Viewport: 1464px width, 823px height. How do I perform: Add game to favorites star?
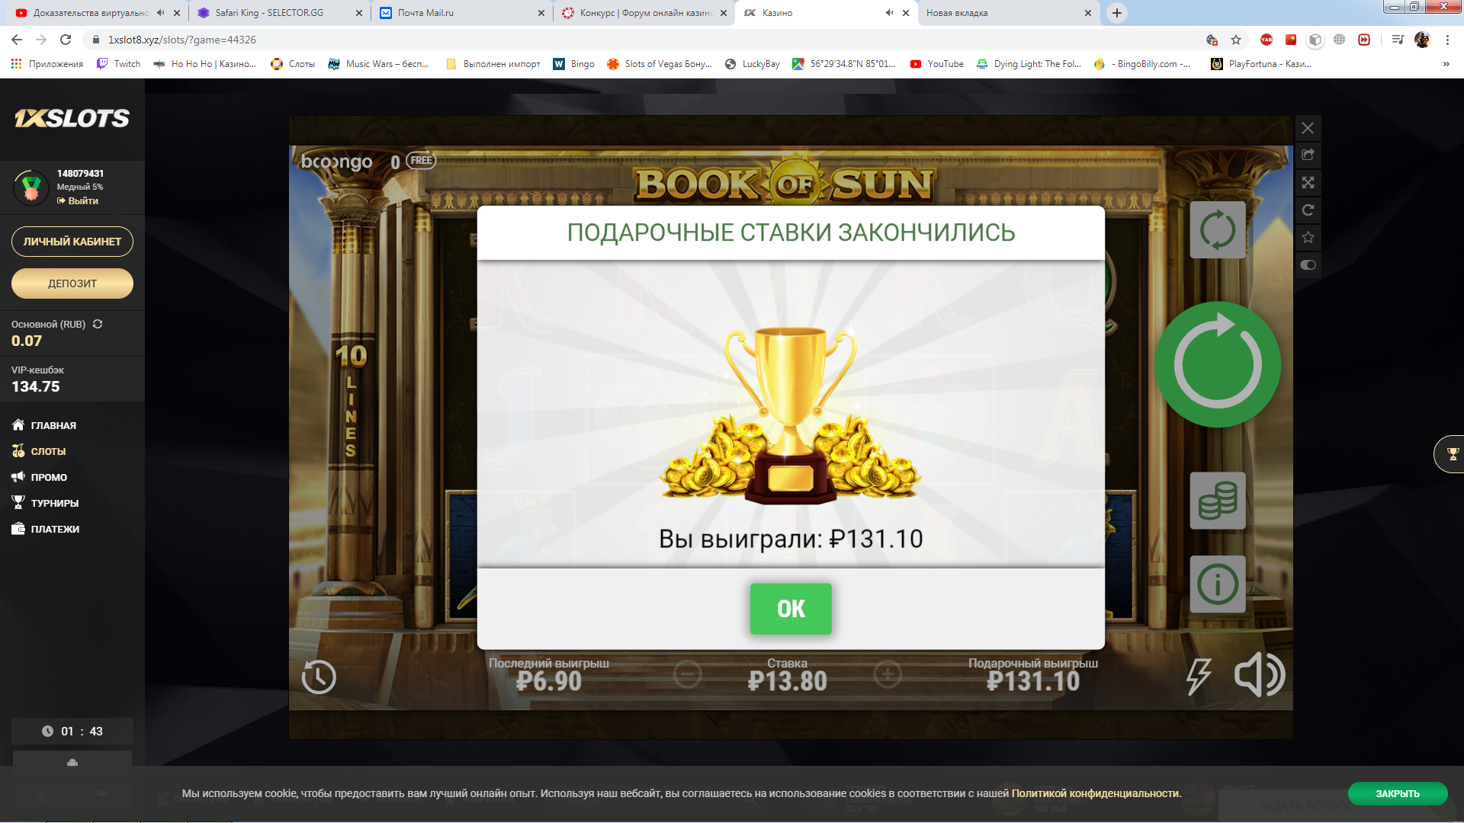tap(1308, 238)
